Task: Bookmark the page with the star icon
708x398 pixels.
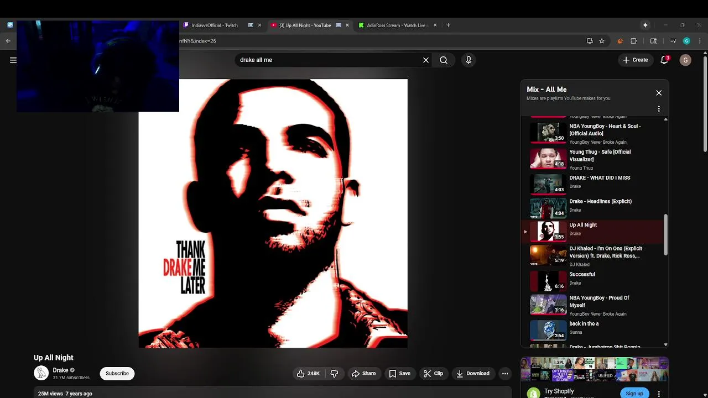Action: (602, 41)
